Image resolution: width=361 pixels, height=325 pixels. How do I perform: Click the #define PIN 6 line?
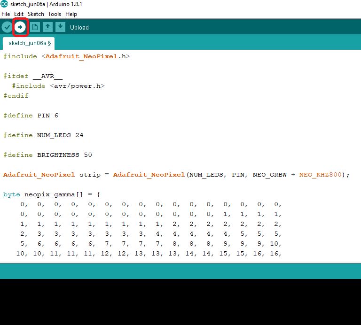(x=31, y=116)
